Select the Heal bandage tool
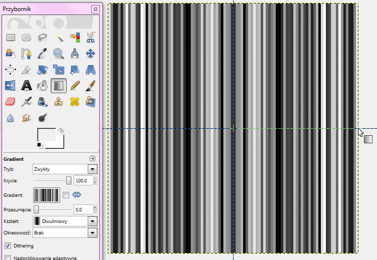This screenshot has width=377, height=260. pos(75,102)
